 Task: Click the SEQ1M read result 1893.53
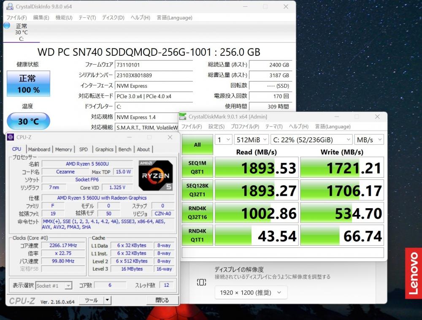click(x=257, y=168)
